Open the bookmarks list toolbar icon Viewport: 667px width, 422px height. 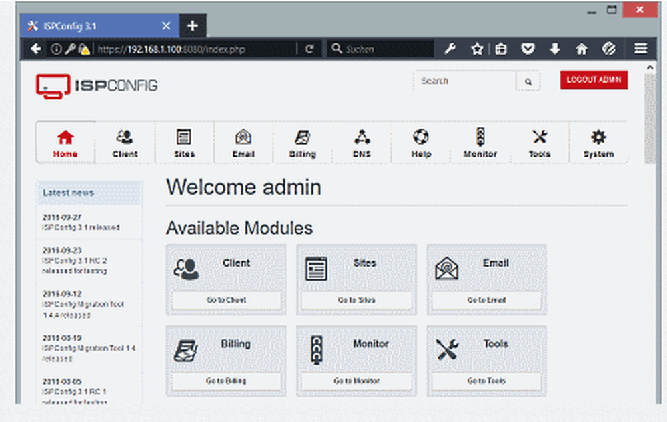(x=501, y=49)
